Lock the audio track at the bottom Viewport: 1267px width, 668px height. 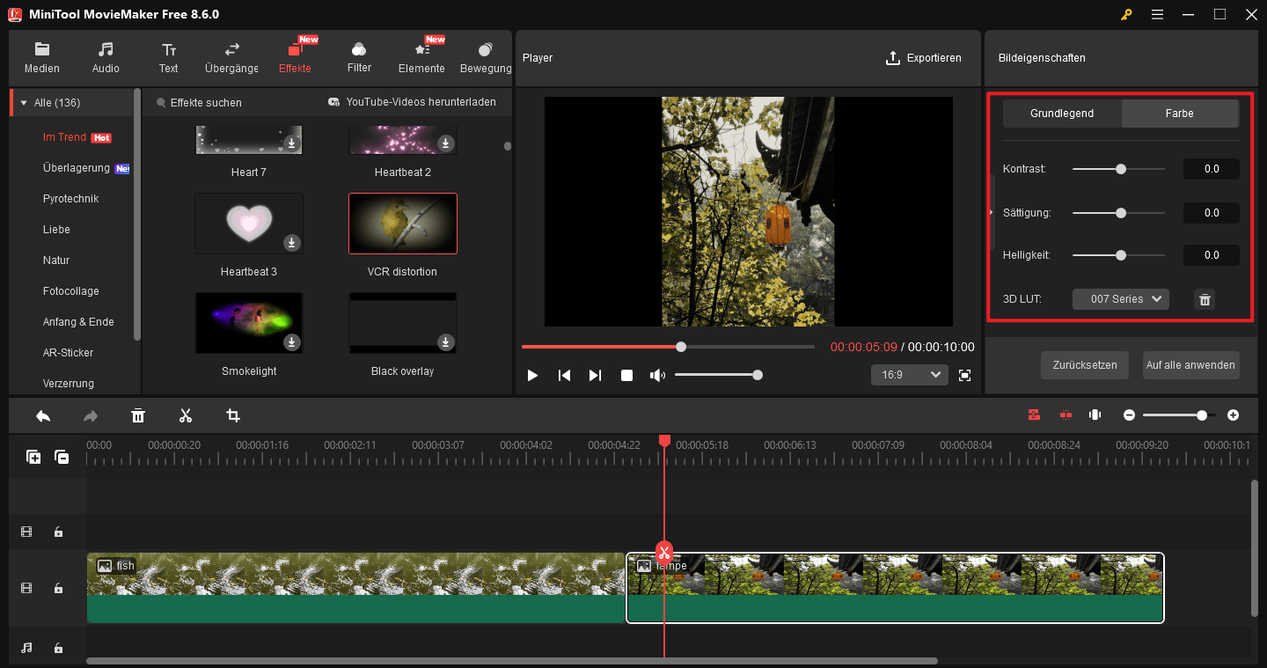click(x=58, y=647)
